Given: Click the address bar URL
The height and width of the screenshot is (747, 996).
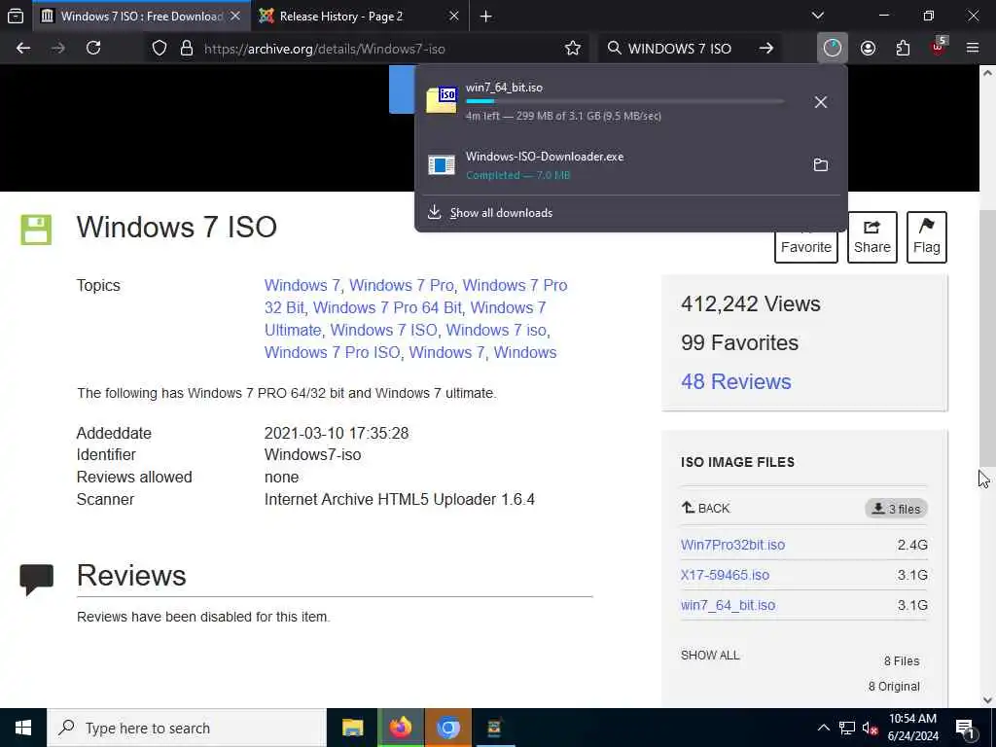Looking at the screenshot, I should click(x=325, y=49).
